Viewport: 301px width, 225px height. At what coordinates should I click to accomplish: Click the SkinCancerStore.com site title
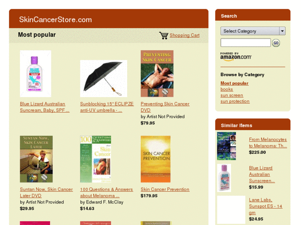click(55, 19)
